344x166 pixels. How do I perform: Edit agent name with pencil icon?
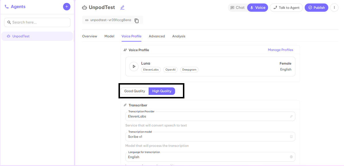pyautogui.click(x=123, y=7)
